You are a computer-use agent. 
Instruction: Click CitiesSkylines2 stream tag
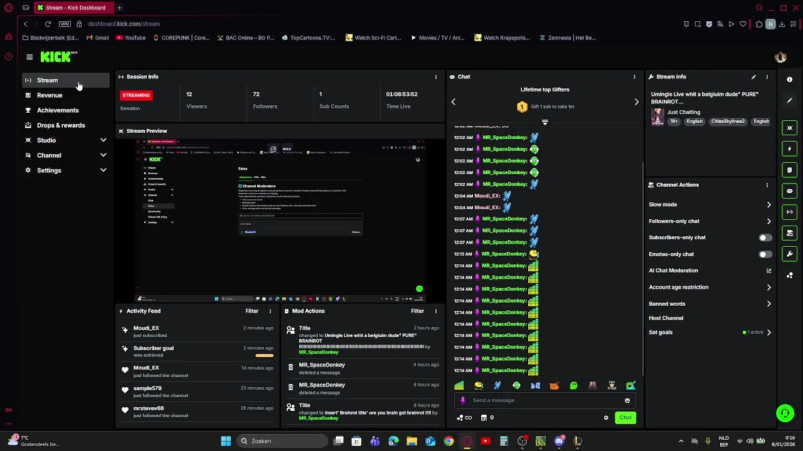(x=728, y=122)
